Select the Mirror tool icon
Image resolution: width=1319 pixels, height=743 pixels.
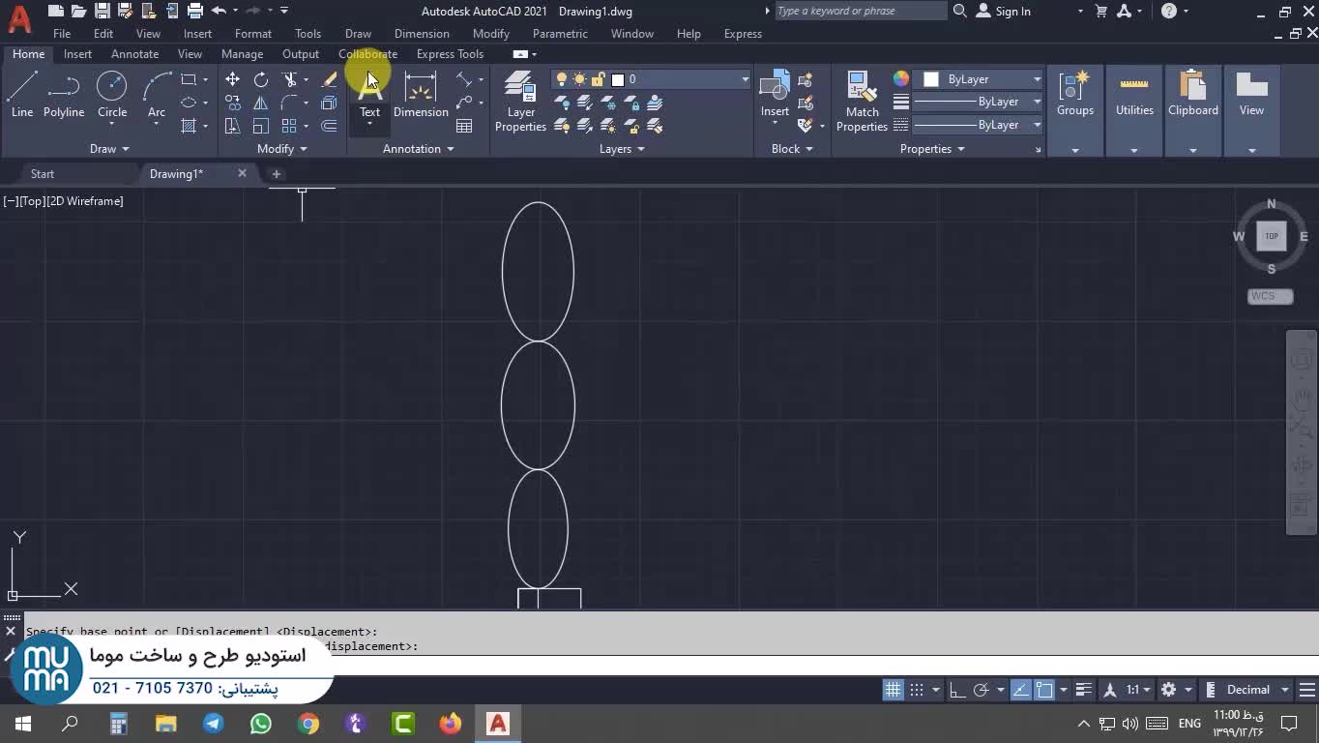pyautogui.click(x=261, y=103)
